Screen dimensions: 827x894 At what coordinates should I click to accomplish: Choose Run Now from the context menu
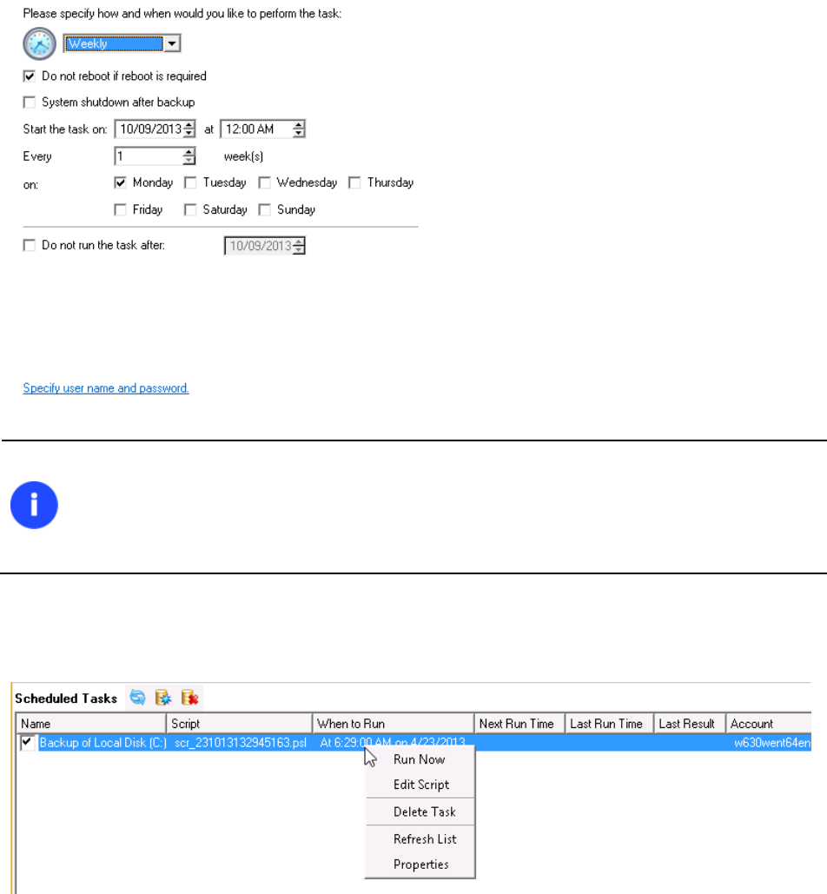[420, 759]
